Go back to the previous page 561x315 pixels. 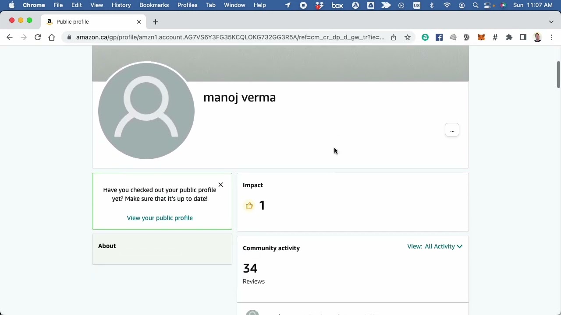click(10, 37)
